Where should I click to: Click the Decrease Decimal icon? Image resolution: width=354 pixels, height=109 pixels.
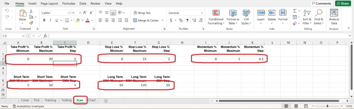201,20
